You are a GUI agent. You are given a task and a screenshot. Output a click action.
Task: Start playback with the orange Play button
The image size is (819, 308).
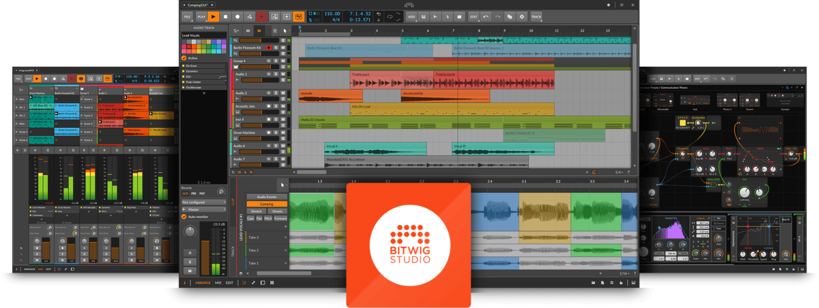pyautogui.click(x=214, y=17)
